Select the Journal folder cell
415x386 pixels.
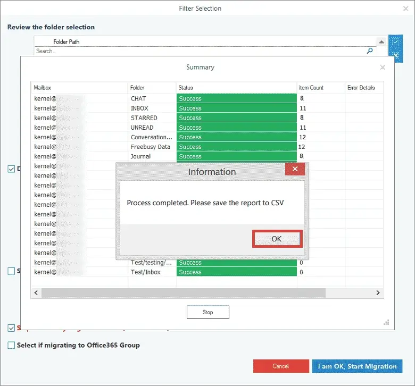click(152, 157)
